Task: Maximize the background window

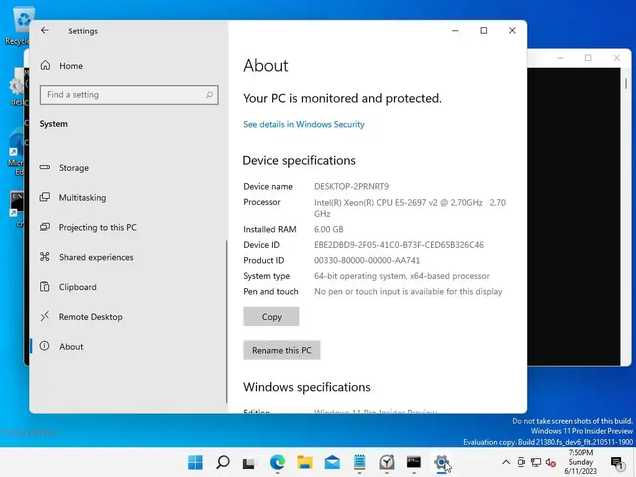Action: pos(588,58)
